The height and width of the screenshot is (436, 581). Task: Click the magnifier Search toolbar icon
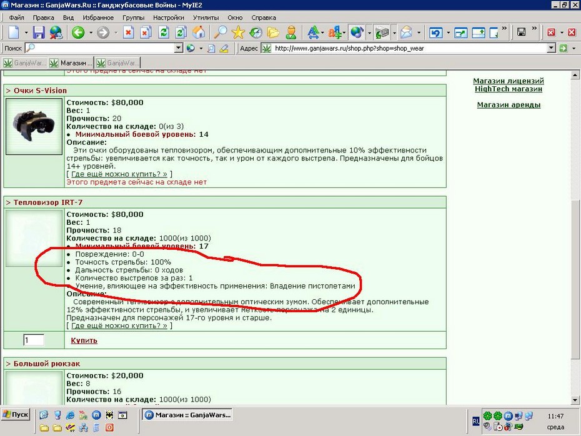click(x=221, y=32)
